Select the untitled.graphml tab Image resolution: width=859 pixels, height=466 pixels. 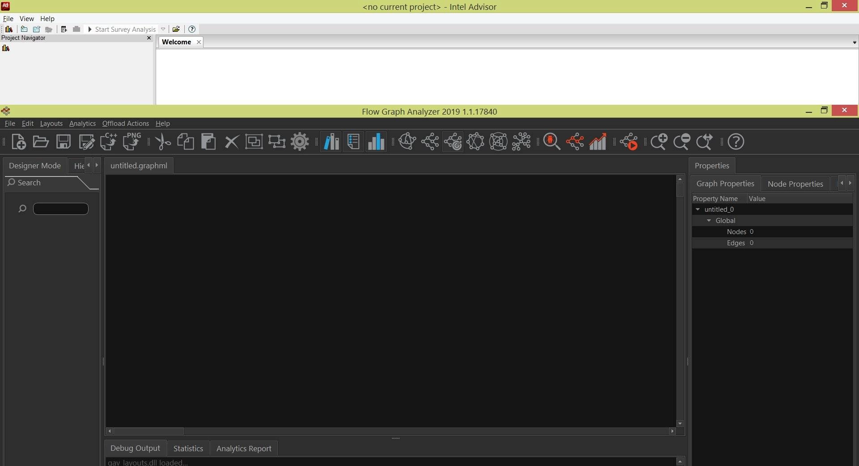[139, 166]
